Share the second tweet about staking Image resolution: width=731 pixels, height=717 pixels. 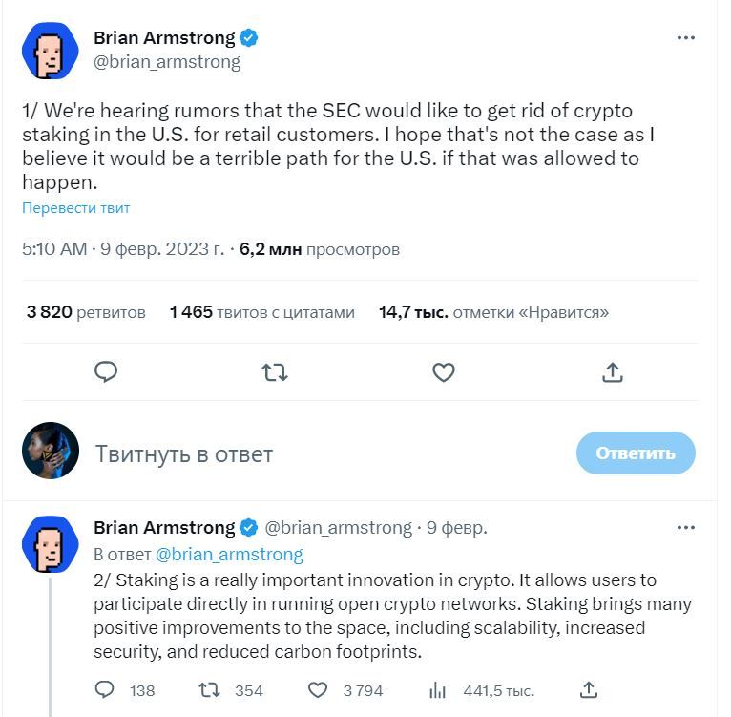[589, 689]
